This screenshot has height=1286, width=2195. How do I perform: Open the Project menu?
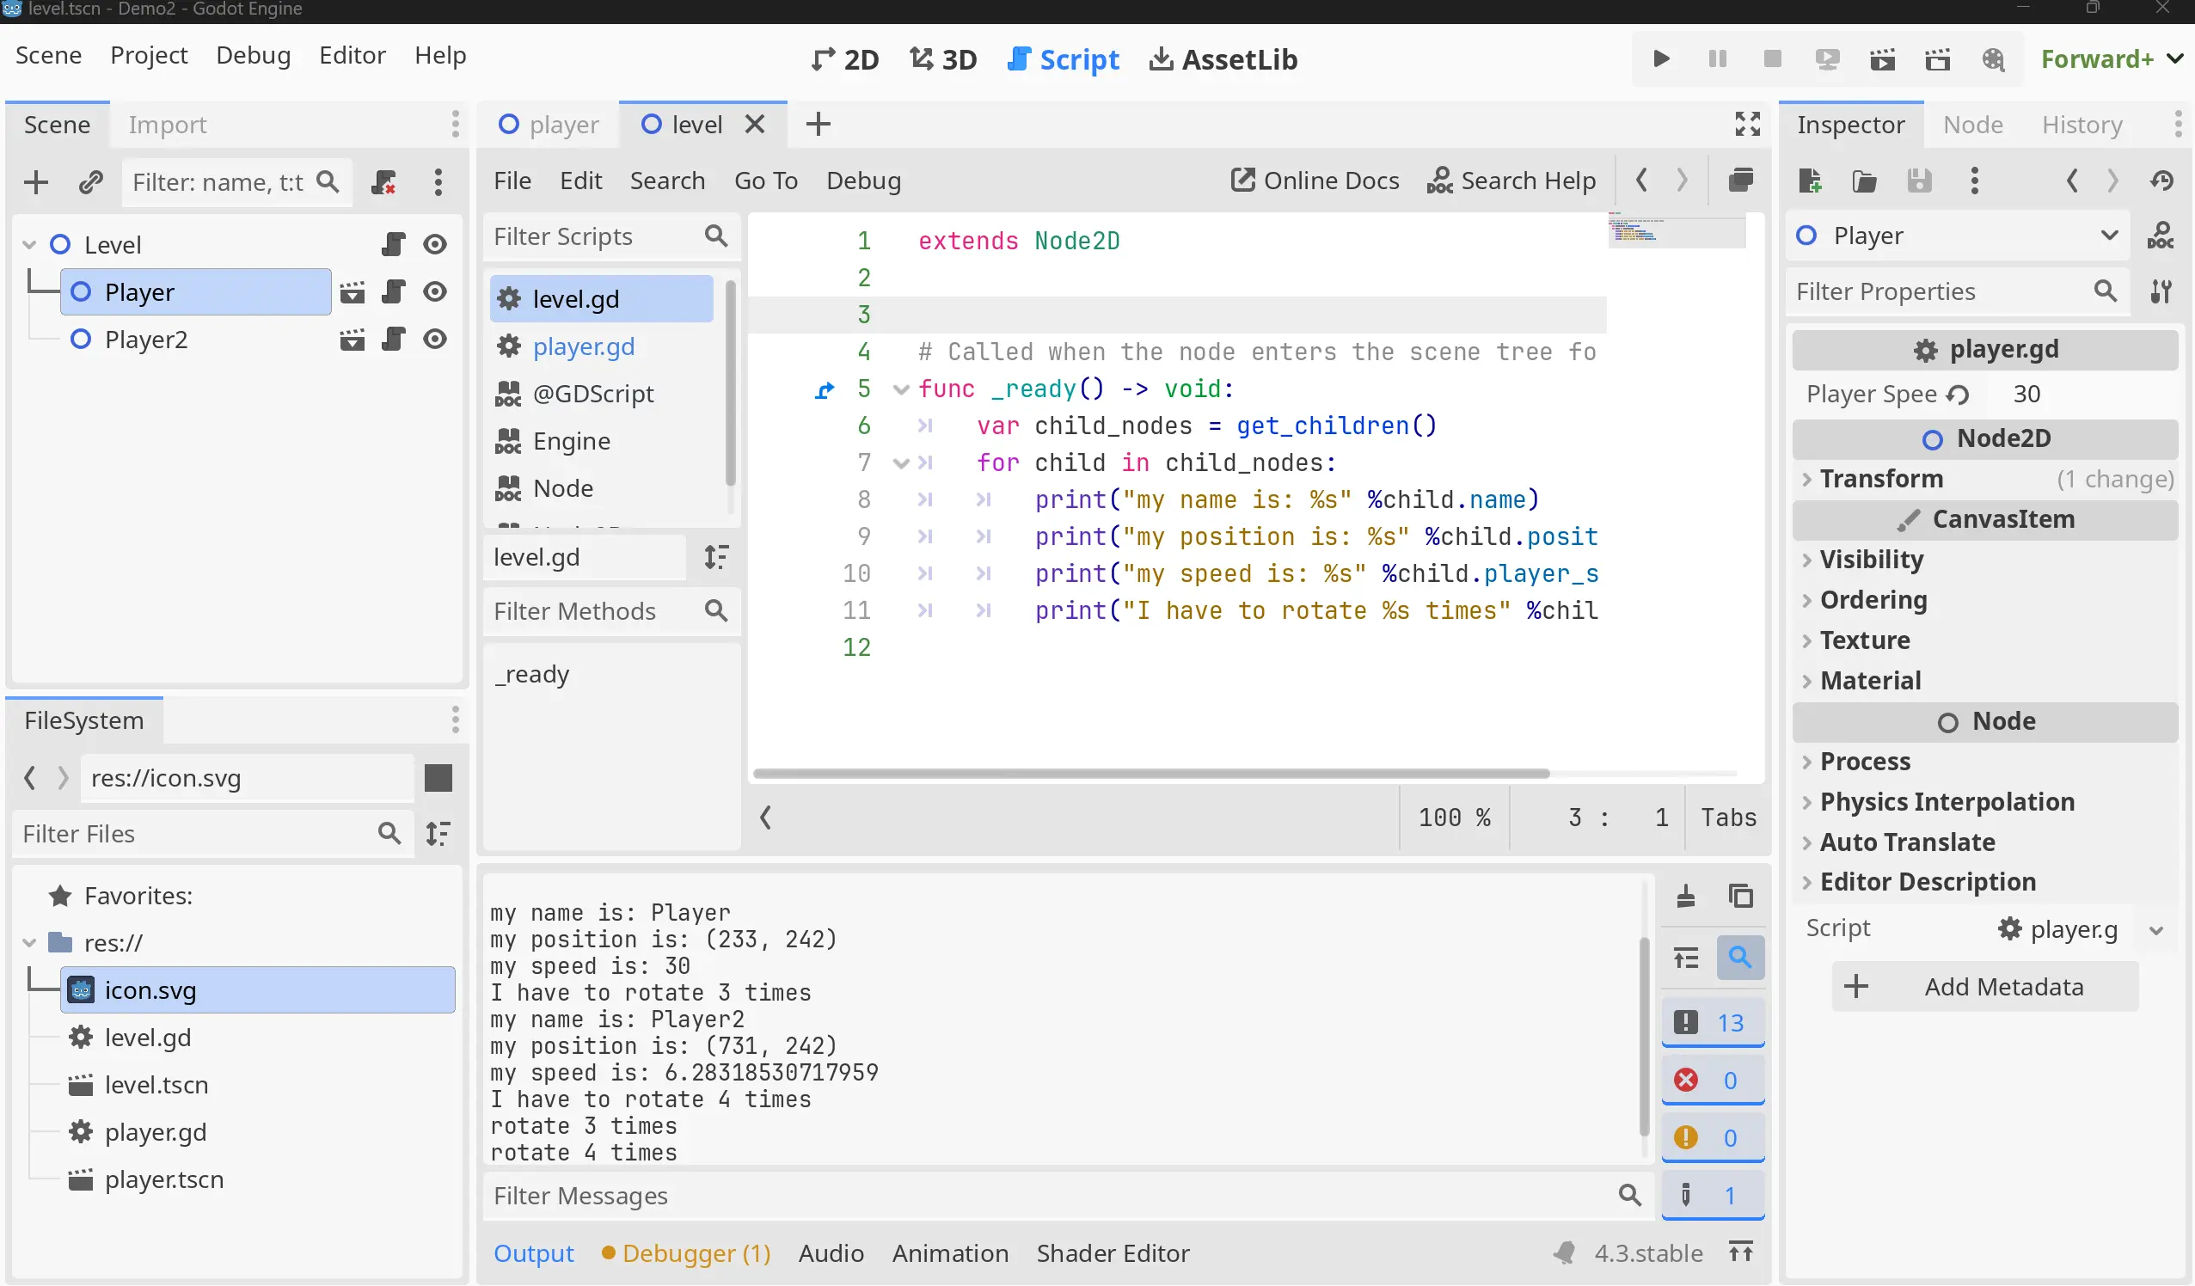click(x=149, y=55)
